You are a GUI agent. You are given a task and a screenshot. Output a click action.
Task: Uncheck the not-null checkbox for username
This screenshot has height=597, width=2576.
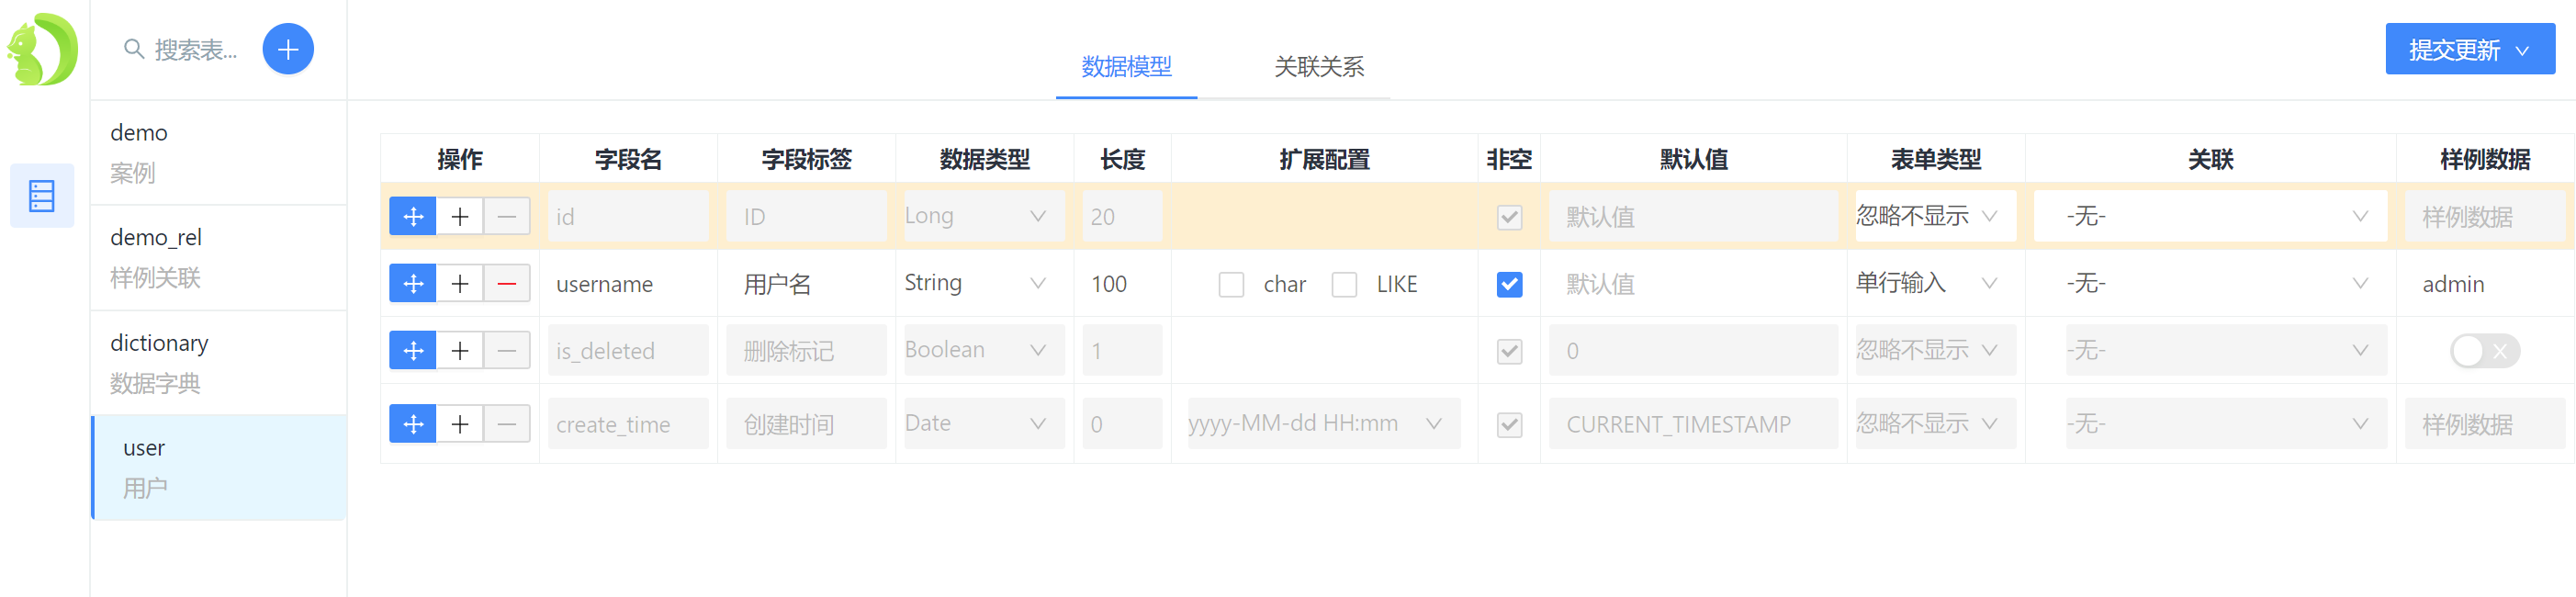coord(1509,285)
